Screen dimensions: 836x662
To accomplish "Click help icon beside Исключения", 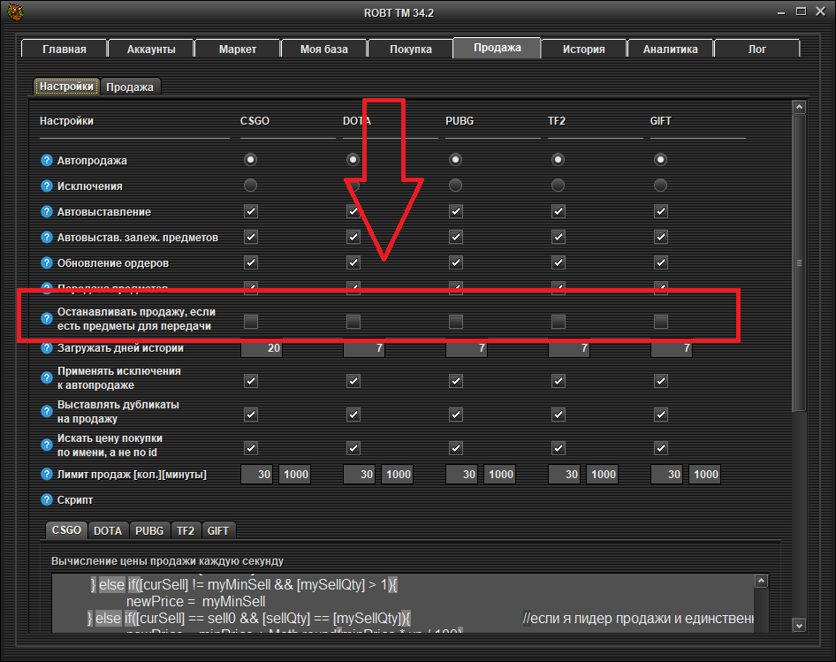I will (47, 186).
